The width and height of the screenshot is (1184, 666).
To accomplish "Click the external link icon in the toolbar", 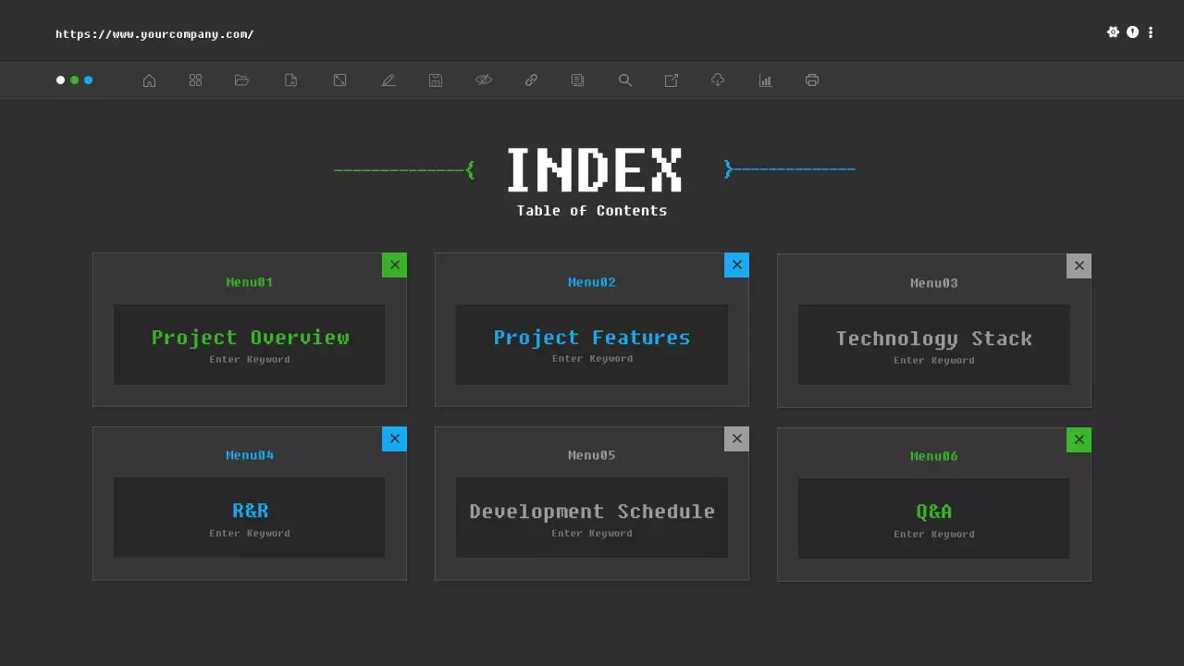I will [x=671, y=80].
